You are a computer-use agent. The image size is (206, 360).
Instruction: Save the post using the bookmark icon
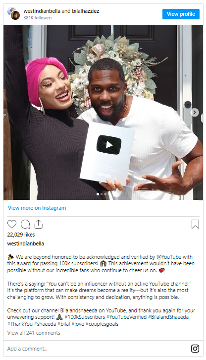pos(195,224)
